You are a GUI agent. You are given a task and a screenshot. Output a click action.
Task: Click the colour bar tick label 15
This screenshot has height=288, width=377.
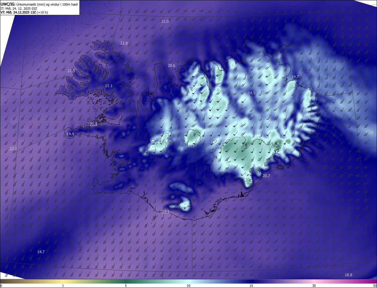coord(251,286)
